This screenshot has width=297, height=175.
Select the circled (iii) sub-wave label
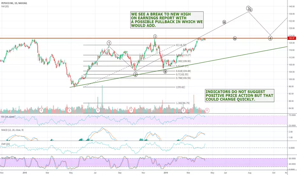(224, 22)
